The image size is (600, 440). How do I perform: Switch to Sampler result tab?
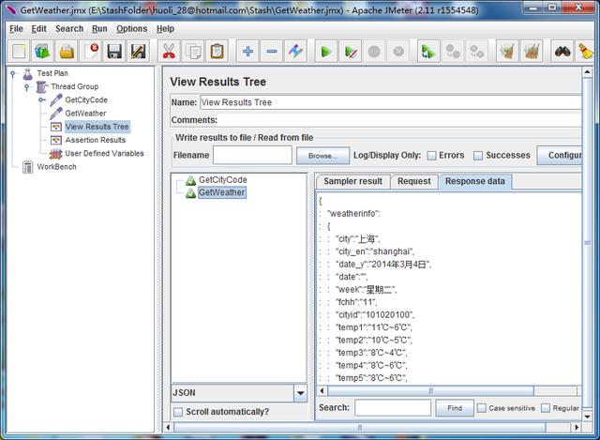[x=352, y=181]
